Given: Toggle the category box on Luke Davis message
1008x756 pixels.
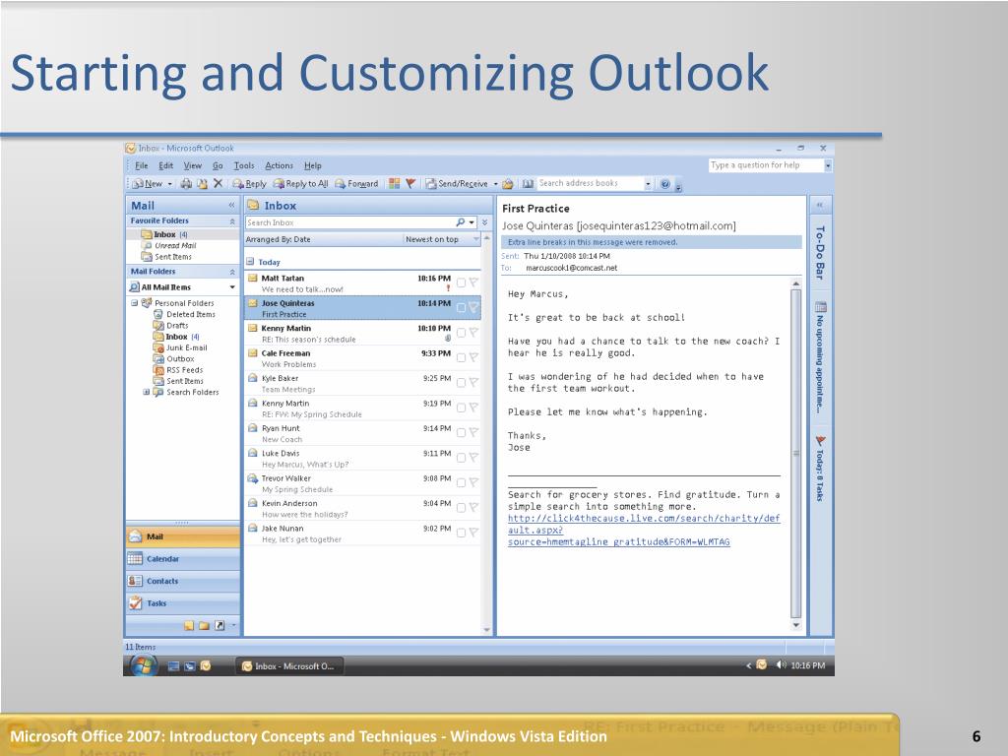Looking at the screenshot, I should coord(461,458).
